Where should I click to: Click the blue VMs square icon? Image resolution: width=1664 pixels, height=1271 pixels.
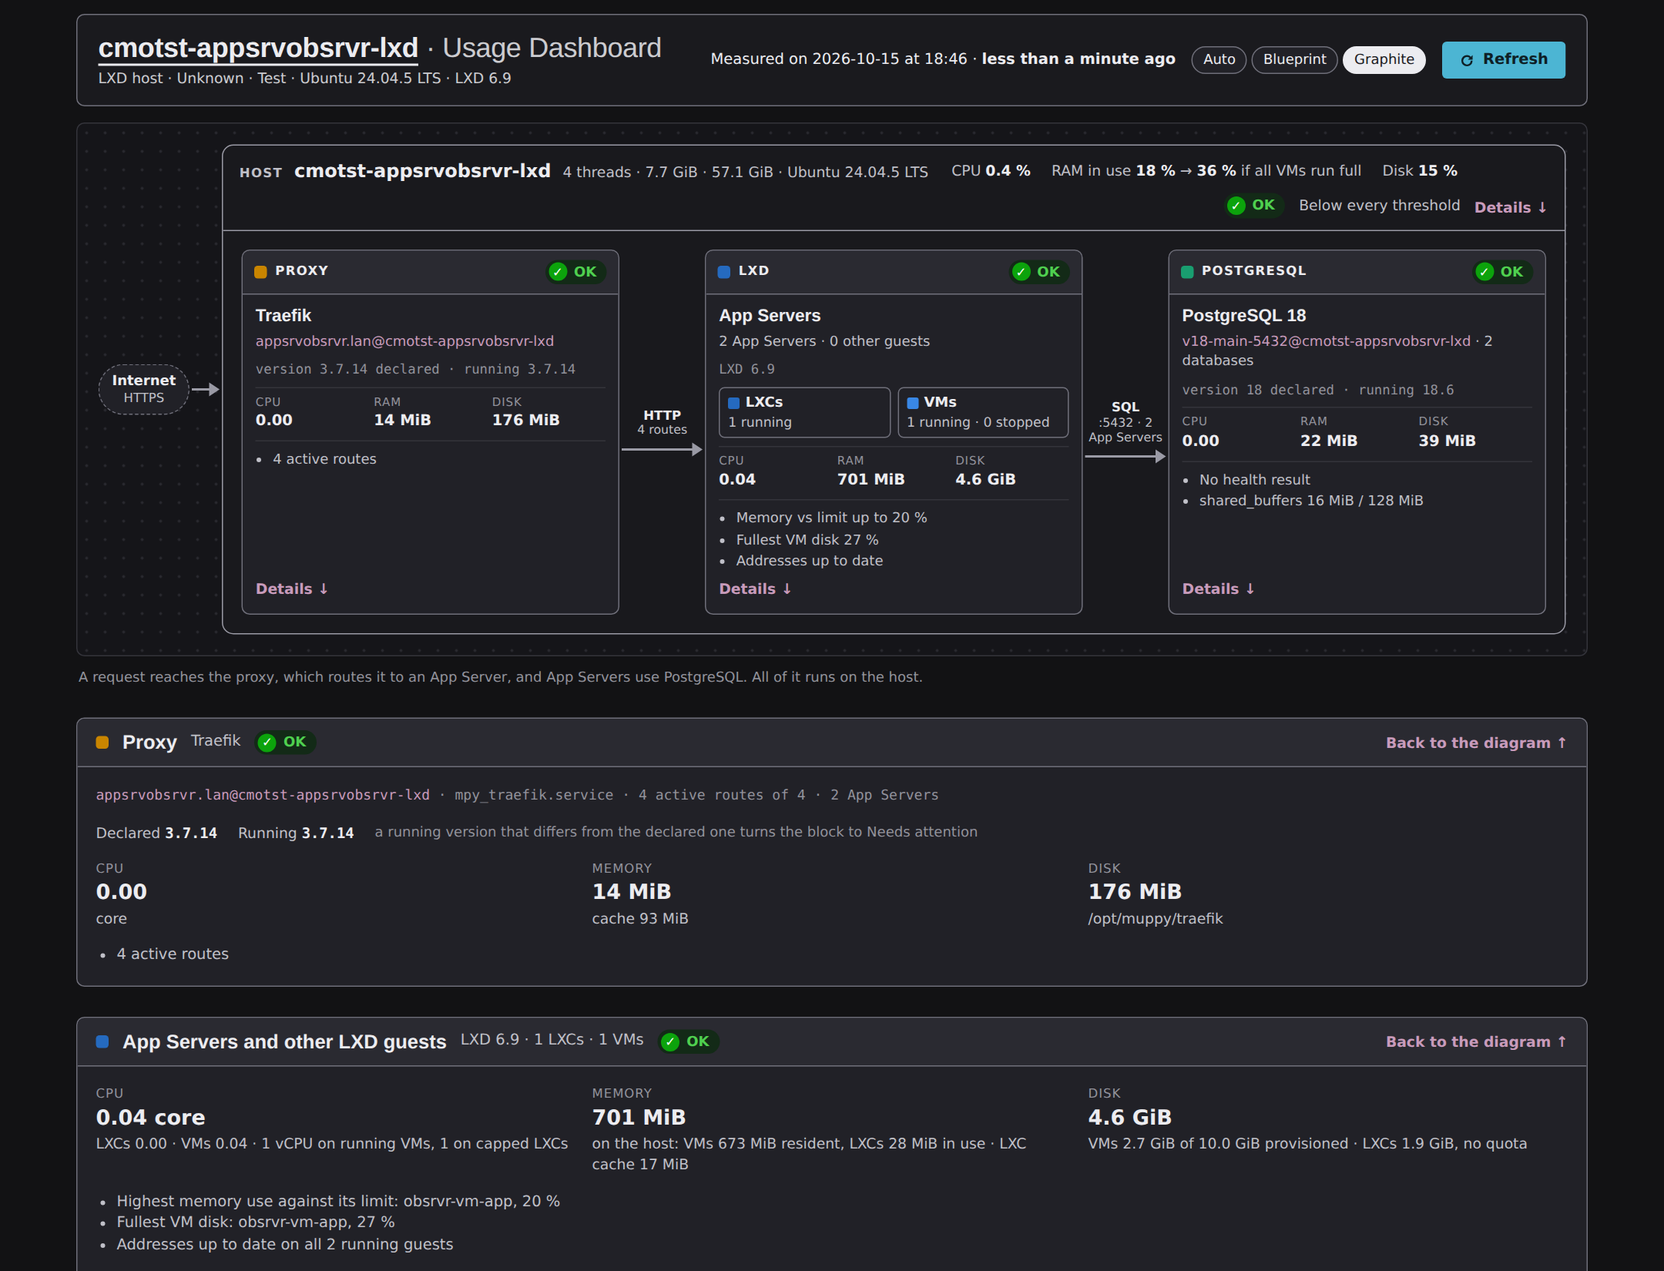pos(913,402)
